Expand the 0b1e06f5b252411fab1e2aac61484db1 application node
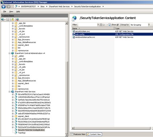The width and height of the screenshot is (153, 137). 13,94
